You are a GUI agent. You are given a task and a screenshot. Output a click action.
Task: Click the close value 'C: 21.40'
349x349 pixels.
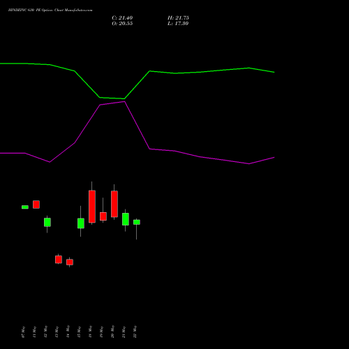(x=122, y=18)
